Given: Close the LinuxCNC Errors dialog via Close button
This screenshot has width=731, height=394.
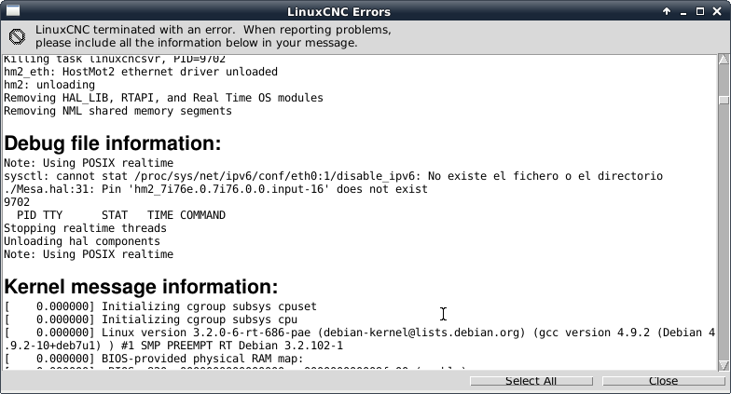Looking at the screenshot, I should click(x=664, y=381).
